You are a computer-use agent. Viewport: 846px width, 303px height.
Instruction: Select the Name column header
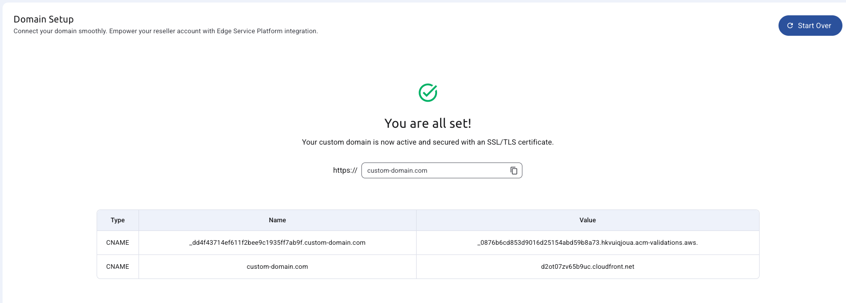pos(278,220)
